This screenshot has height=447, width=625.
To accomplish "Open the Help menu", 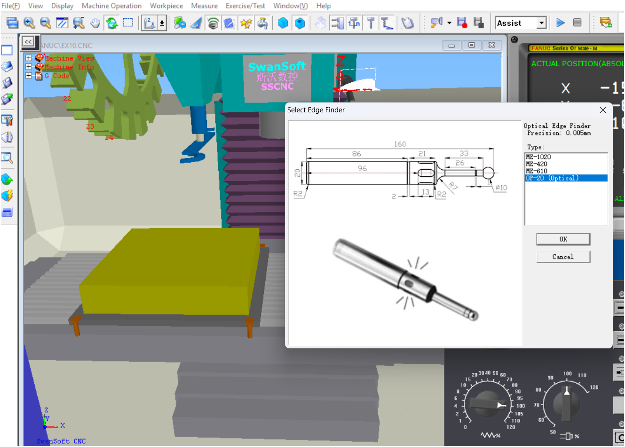I will [x=323, y=6].
